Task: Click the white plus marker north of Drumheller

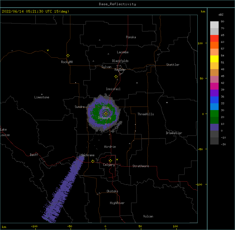Action: [x=167, y=102]
